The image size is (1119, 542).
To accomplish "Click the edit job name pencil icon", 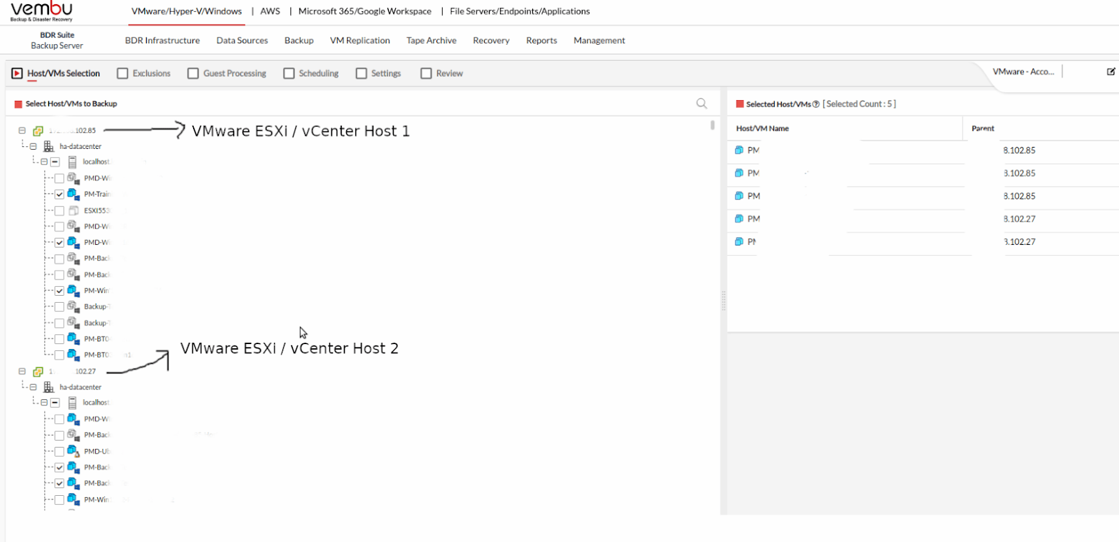I will (1111, 71).
